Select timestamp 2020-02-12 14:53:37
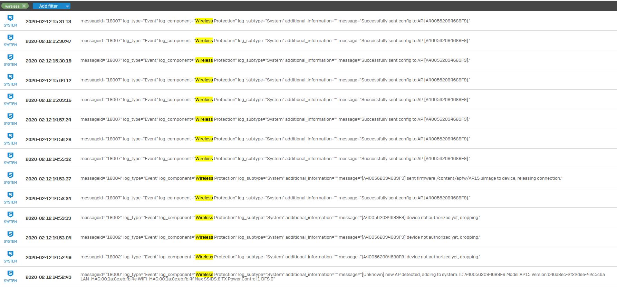This screenshot has width=617, height=287. [48, 179]
